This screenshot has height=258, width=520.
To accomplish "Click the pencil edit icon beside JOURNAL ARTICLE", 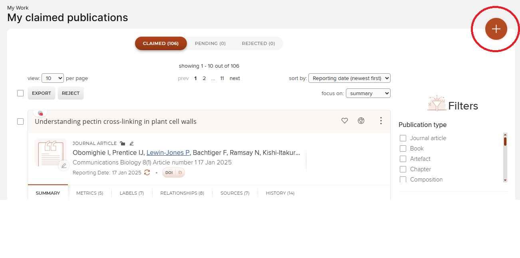I will click(132, 143).
